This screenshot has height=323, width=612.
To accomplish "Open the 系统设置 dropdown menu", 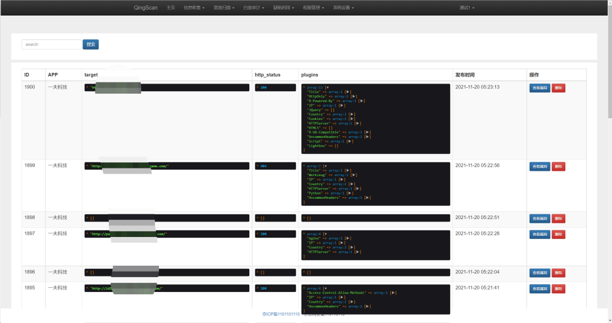I will click(x=343, y=8).
